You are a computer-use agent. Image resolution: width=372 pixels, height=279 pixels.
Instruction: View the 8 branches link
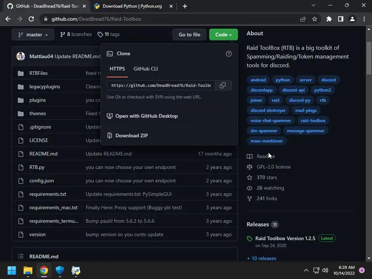pos(76,35)
